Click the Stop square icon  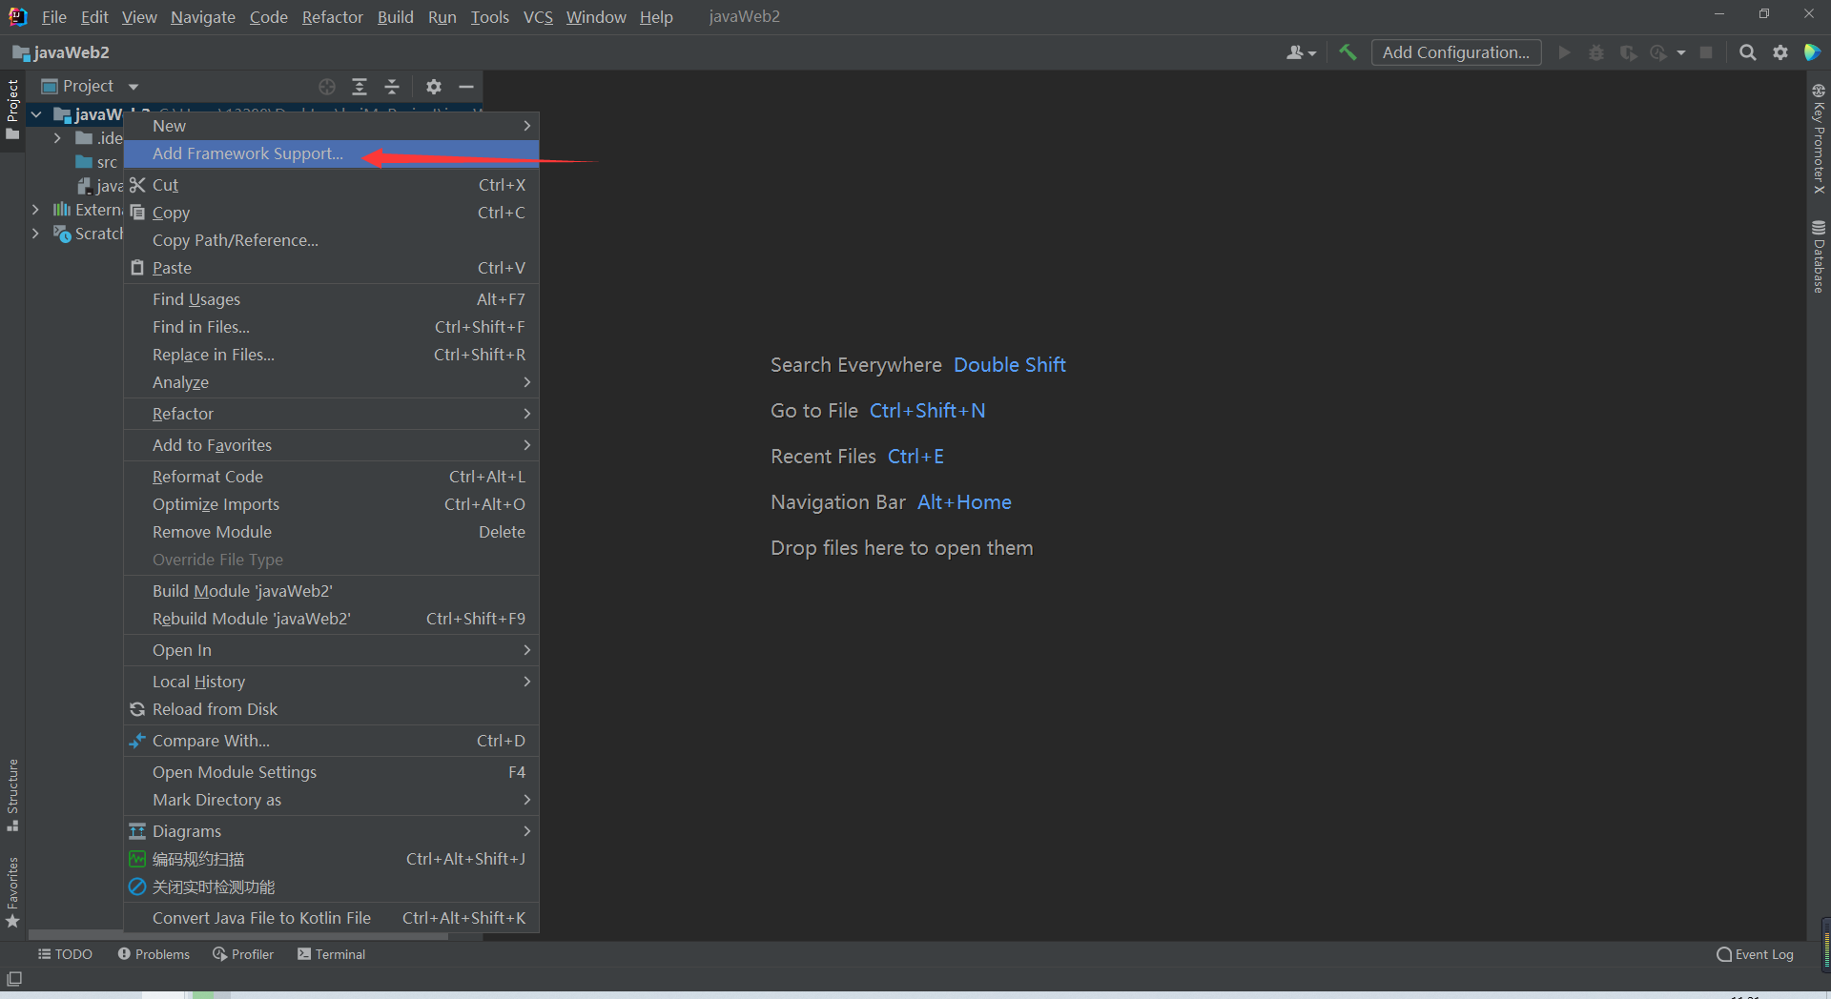coord(1706,52)
